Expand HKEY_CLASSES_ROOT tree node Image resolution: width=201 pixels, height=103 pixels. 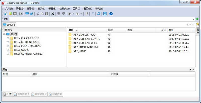8,38
